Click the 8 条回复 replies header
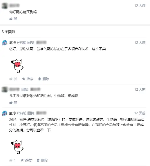This screenshot has height=166, width=150. [8, 32]
